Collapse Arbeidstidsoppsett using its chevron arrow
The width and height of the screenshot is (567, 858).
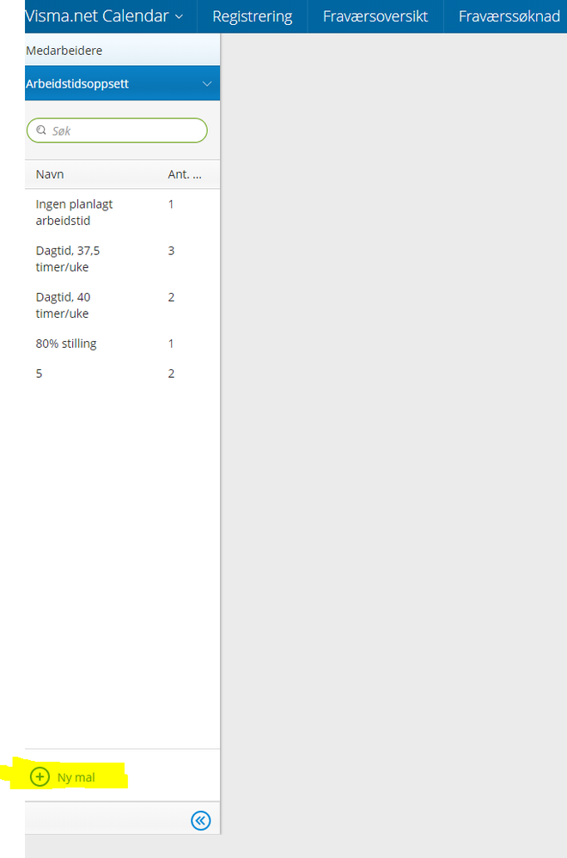[x=206, y=84]
